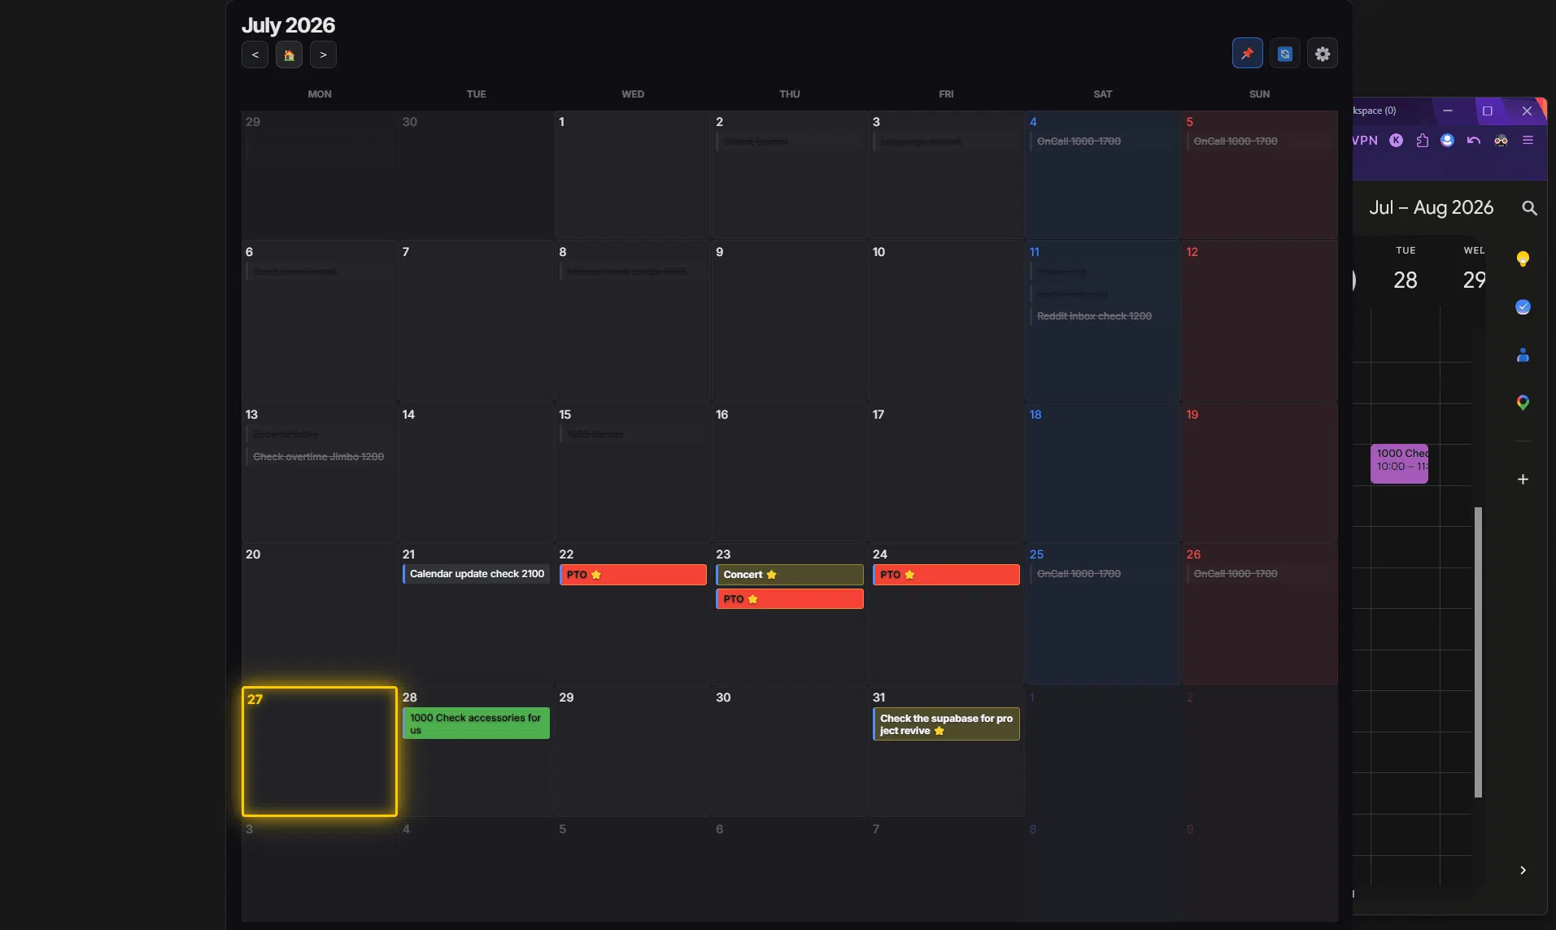Select the highlighted day 27 cell
The height and width of the screenshot is (930, 1556).
click(320, 752)
